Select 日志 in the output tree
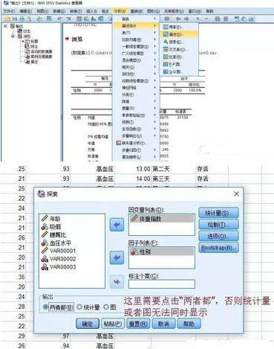The width and height of the screenshot is (274, 349). click(24, 31)
